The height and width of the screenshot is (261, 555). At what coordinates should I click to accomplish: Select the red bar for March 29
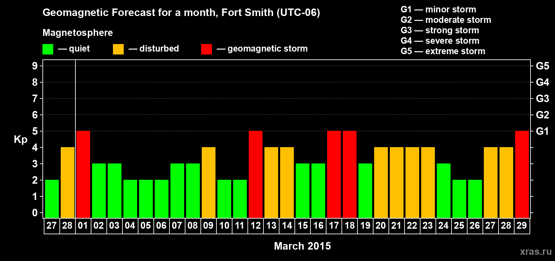[x=522, y=175]
